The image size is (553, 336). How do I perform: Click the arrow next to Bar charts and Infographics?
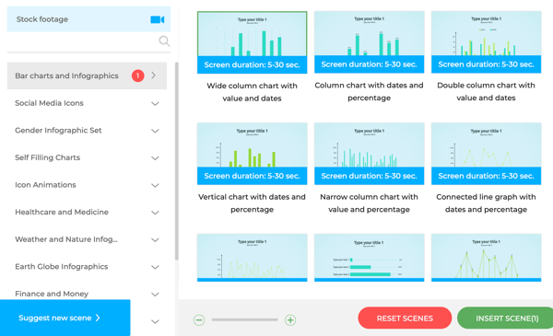(153, 75)
